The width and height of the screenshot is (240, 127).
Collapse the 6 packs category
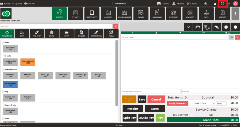tap(3, 56)
